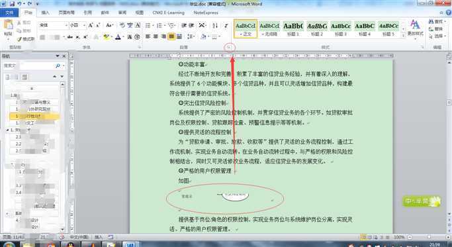The height and width of the screenshot is (247, 452).
Task: Toggle distributed alignment button
Action: (x=179, y=36)
